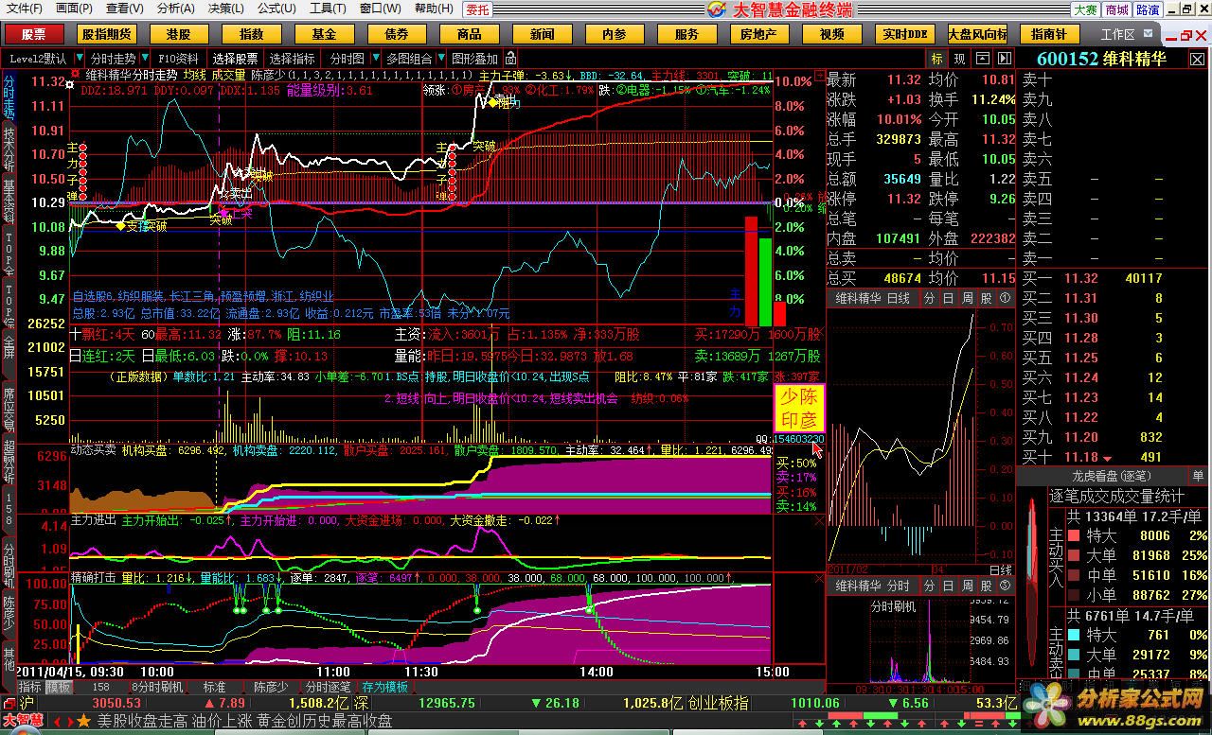The image size is (1212, 735).
Task: Select the 技术分析 vertical side tab
Action: tap(9, 149)
